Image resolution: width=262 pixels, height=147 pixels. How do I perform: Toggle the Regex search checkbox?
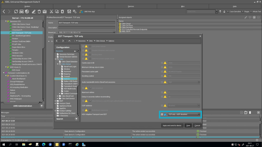tap(243, 12)
